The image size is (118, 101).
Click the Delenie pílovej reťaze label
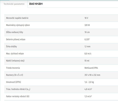click(16, 39)
